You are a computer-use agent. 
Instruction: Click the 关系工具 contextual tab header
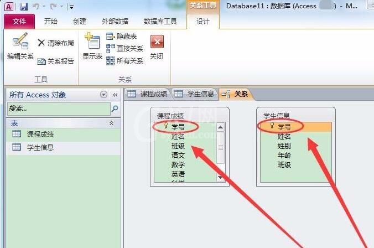(202, 6)
